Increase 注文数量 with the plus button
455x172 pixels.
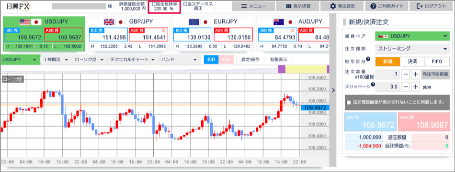coord(416,74)
